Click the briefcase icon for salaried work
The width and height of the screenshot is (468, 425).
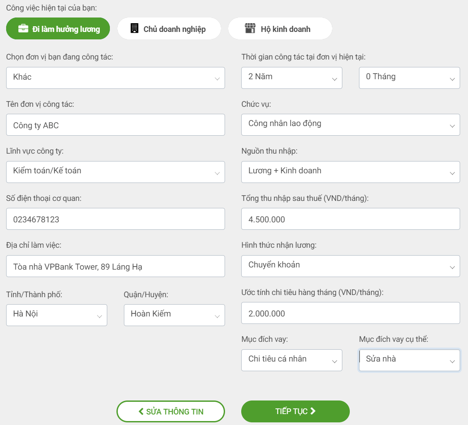(x=23, y=29)
